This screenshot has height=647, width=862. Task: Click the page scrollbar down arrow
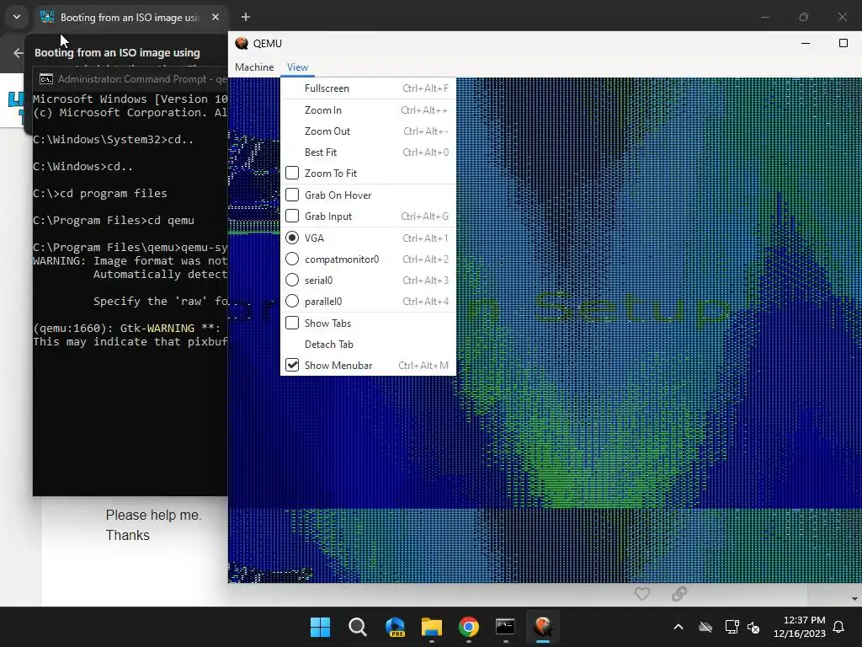click(x=854, y=599)
